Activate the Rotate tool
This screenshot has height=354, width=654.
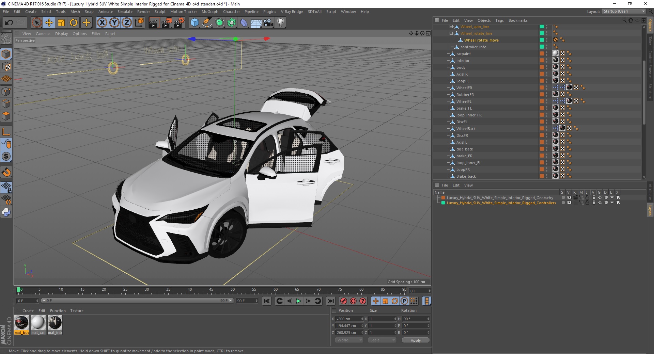pyautogui.click(x=74, y=23)
